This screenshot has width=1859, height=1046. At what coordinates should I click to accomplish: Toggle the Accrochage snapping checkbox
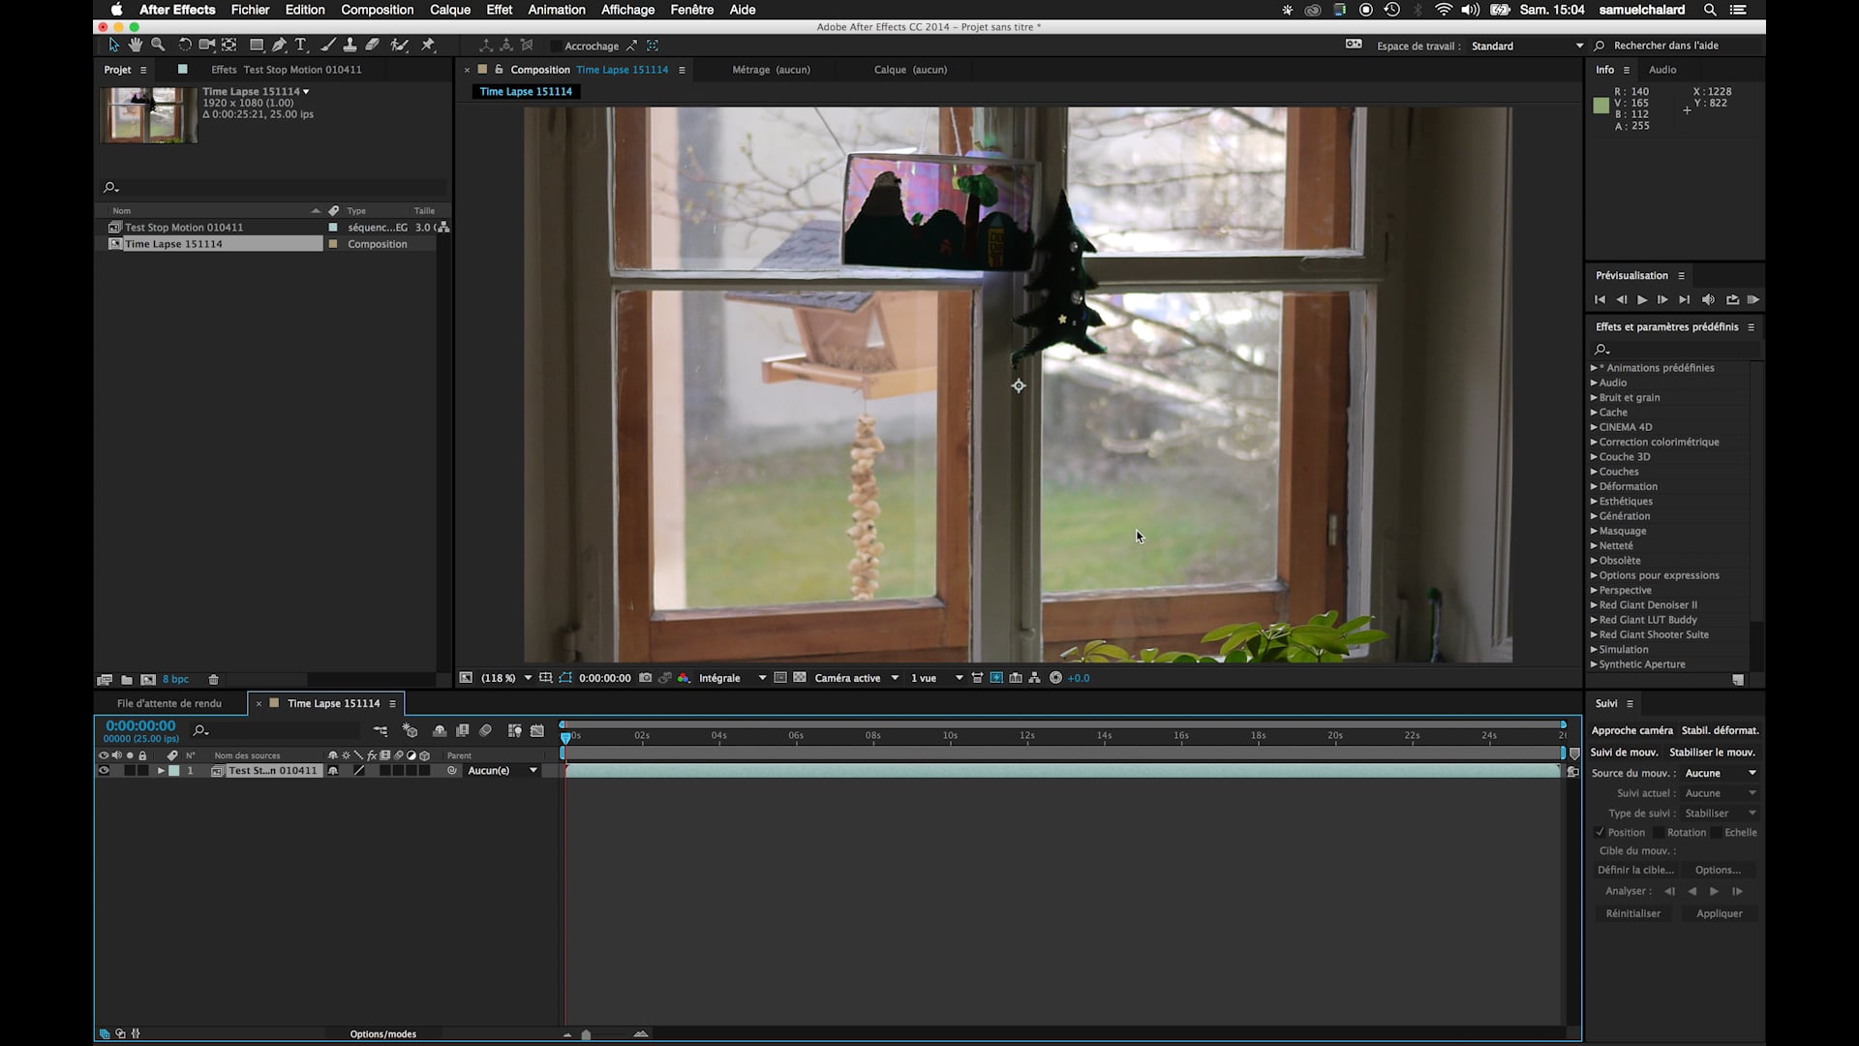tap(556, 46)
